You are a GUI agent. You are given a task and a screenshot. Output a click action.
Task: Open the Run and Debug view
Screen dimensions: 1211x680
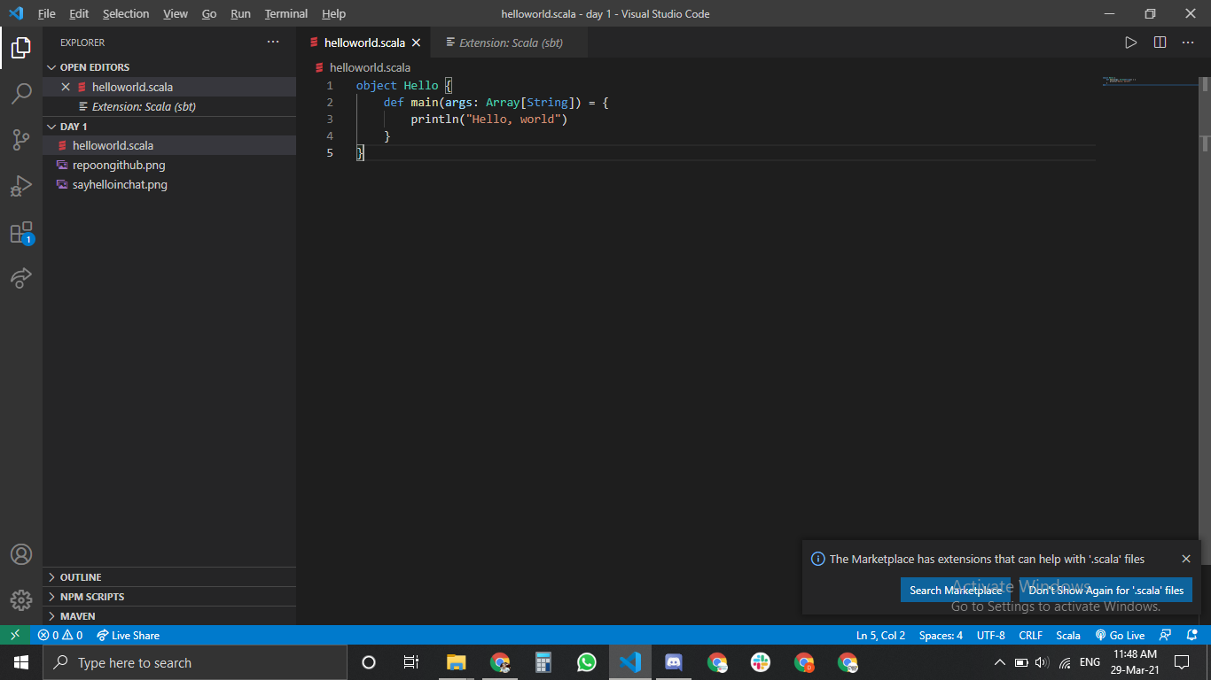[x=21, y=186]
